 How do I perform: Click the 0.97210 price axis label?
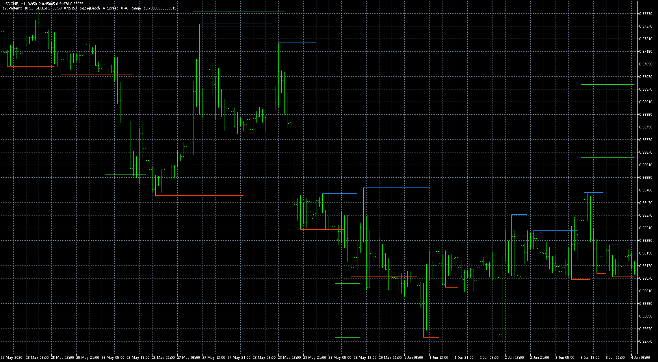[647, 39]
